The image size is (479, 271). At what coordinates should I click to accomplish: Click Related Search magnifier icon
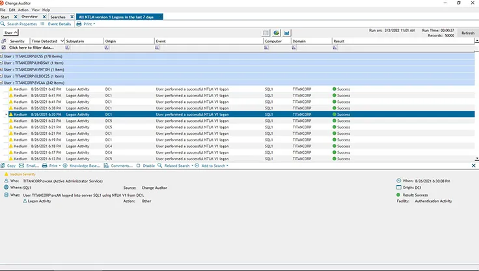(x=159, y=165)
